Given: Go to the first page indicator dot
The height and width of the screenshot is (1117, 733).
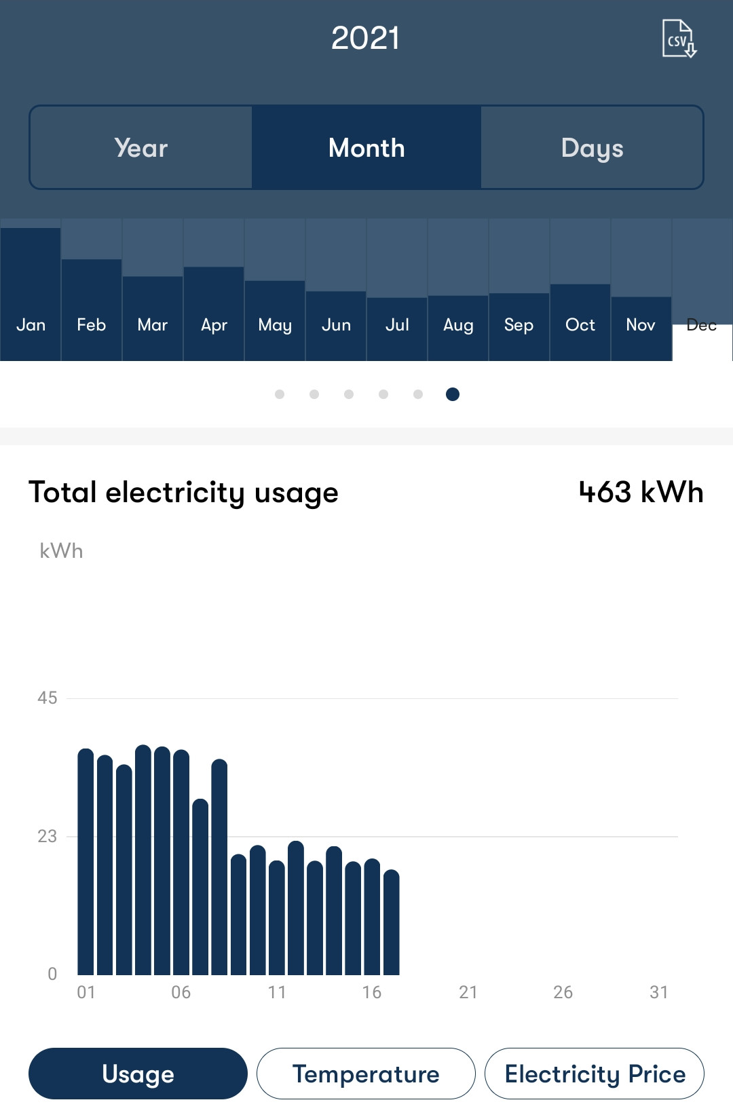Looking at the screenshot, I should point(280,394).
